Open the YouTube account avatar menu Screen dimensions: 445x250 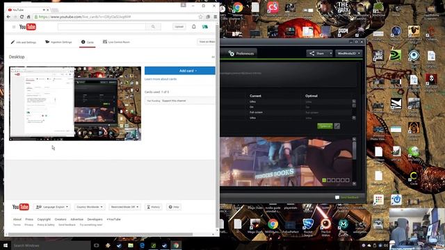[205, 26]
